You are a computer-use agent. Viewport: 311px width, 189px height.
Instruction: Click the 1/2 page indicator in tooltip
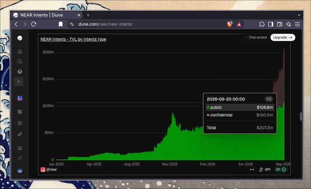(x=268, y=99)
